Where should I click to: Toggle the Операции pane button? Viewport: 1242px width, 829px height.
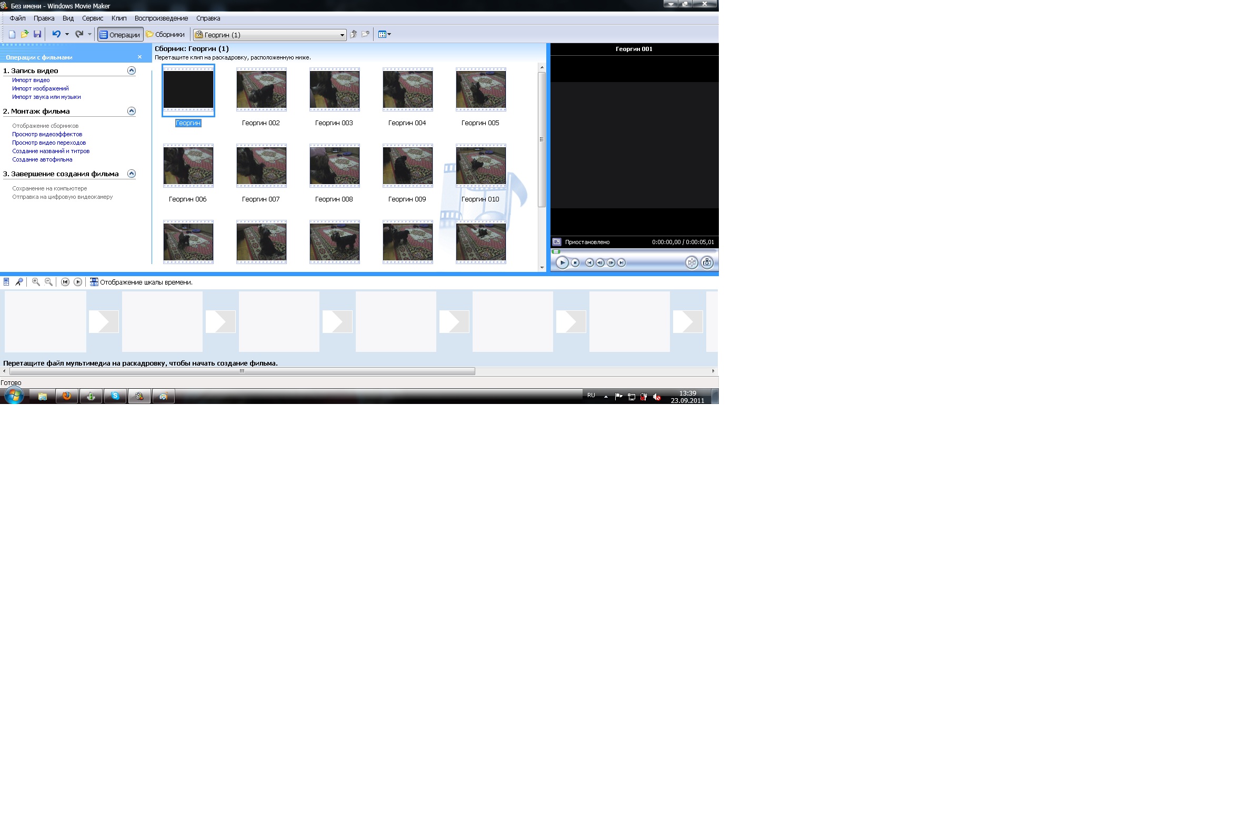[x=120, y=35]
